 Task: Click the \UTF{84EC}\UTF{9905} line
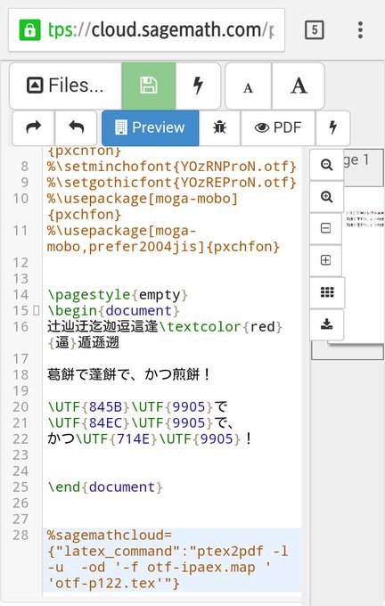pos(141,422)
